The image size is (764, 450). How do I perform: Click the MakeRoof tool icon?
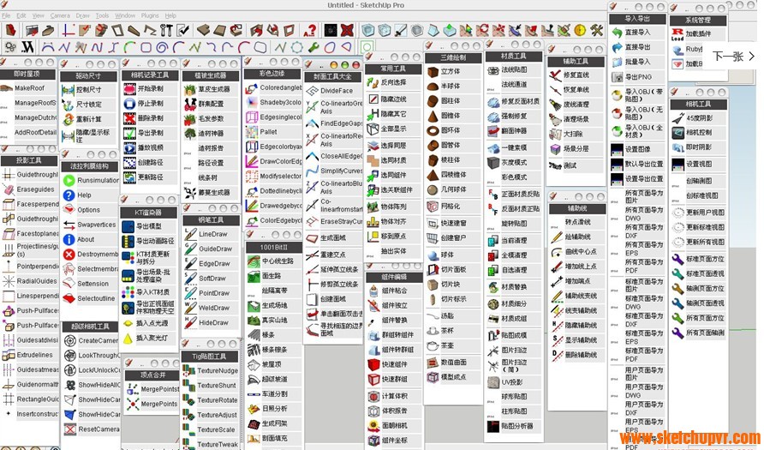point(7,88)
